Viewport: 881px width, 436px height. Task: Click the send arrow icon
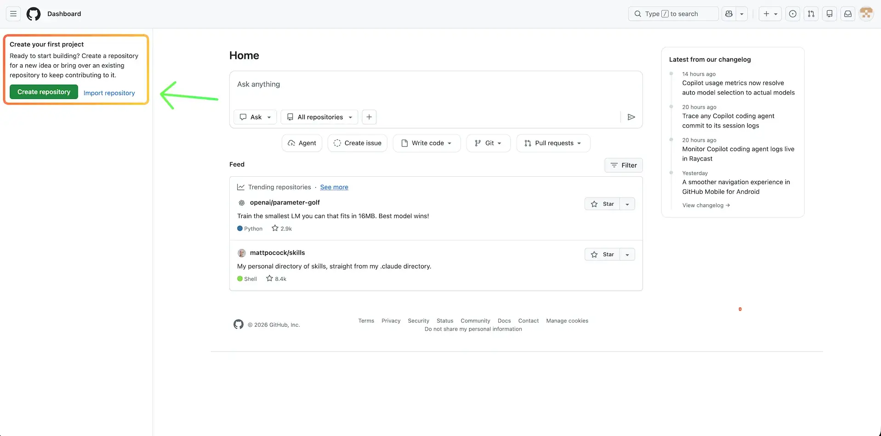631,117
